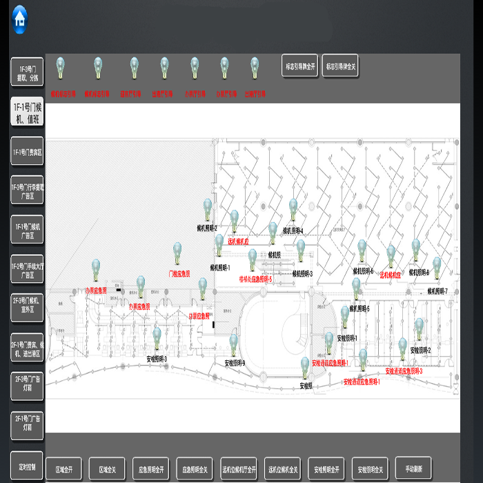The height and width of the screenshot is (483, 483).
Task: Switch to the 1F-1号门贵宾区 zone
Action: coord(27,151)
